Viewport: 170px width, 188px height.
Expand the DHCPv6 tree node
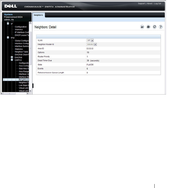tap(12, 57)
